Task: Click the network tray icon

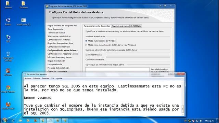Action: [197, 121]
